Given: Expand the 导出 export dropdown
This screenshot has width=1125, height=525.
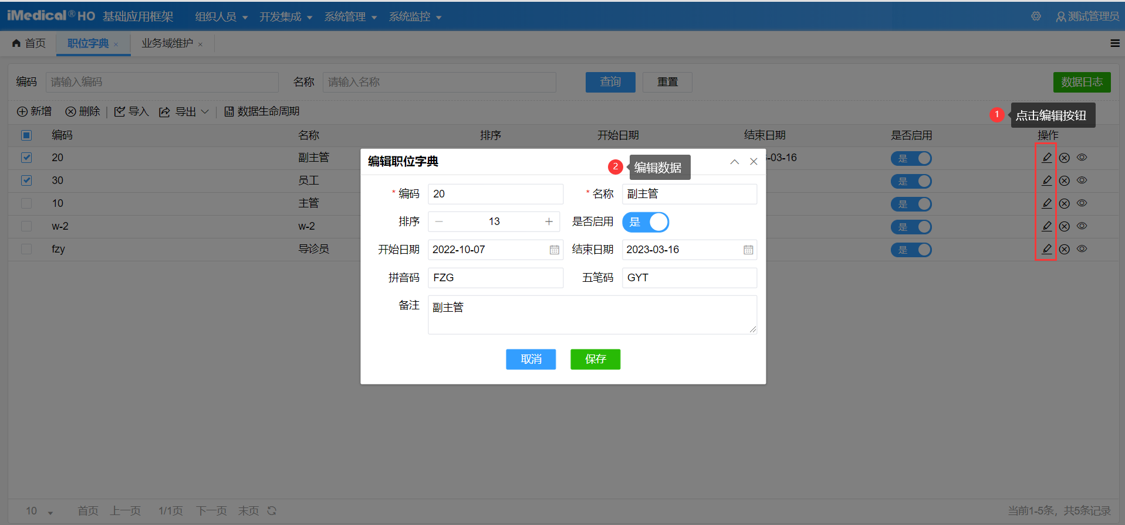Looking at the screenshot, I should point(184,111).
